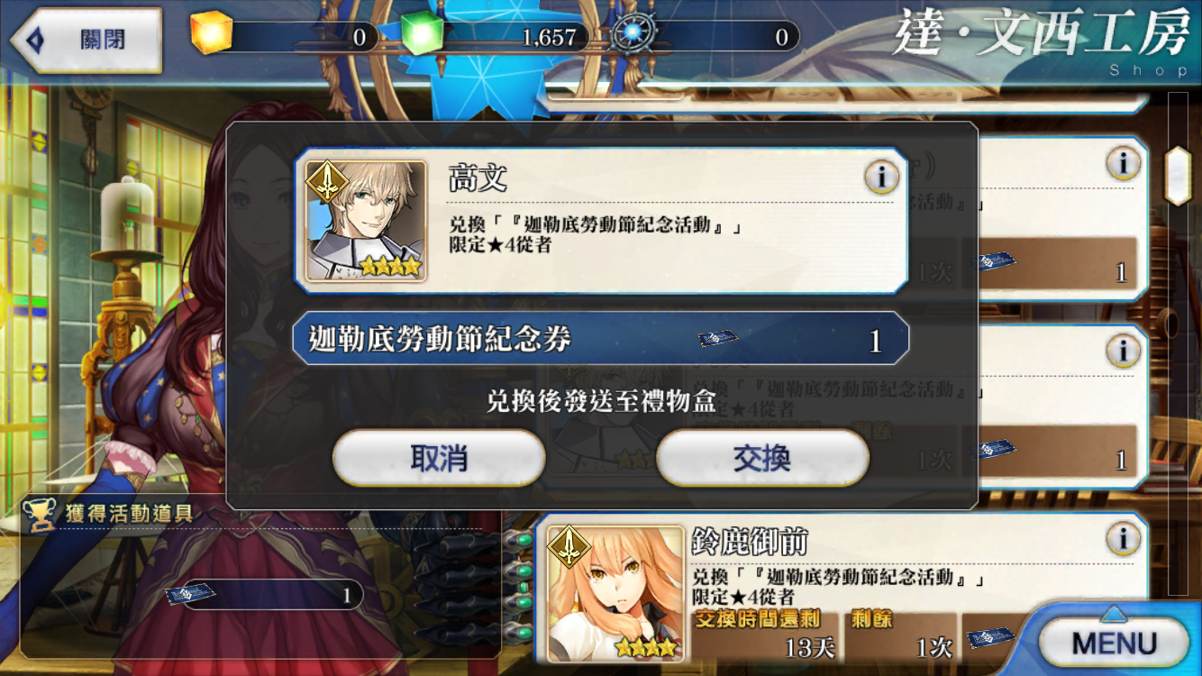Viewport: 1202px width, 676px height.
Task: Cancel the exchange with 取消
Action: (439, 459)
